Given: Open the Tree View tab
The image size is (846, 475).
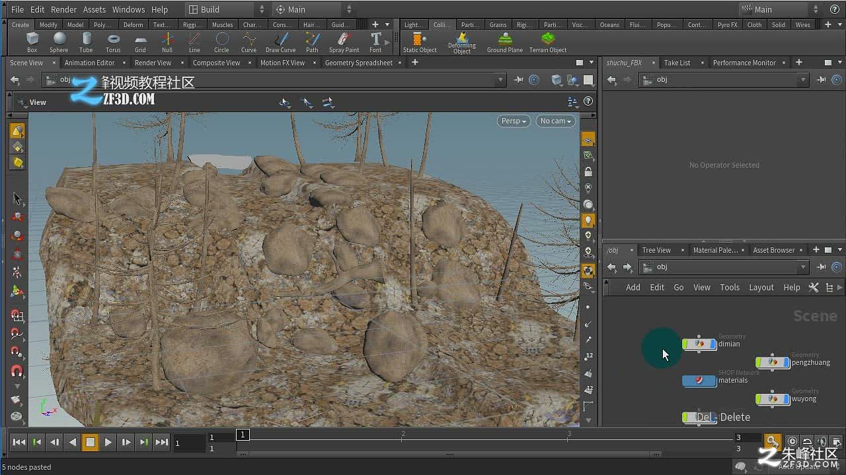Looking at the screenshot, I should pyautogui.click(x=656, y=250).
